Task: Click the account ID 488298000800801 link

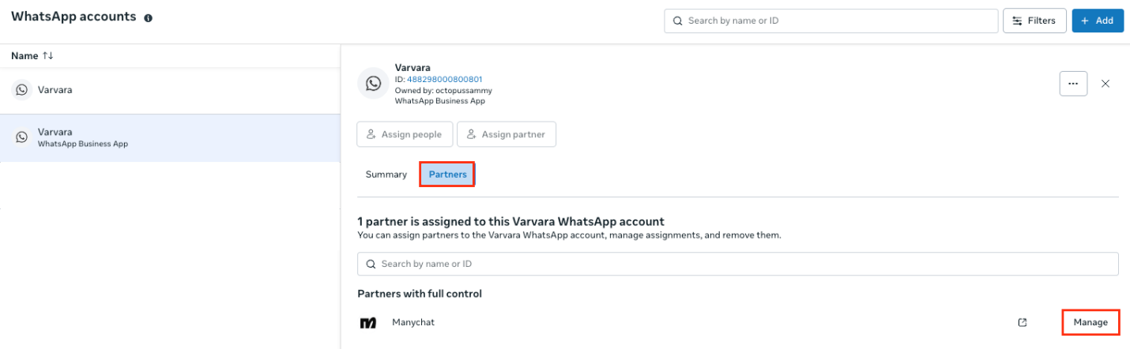Action: pyautogui.click(x=444, y=80)
